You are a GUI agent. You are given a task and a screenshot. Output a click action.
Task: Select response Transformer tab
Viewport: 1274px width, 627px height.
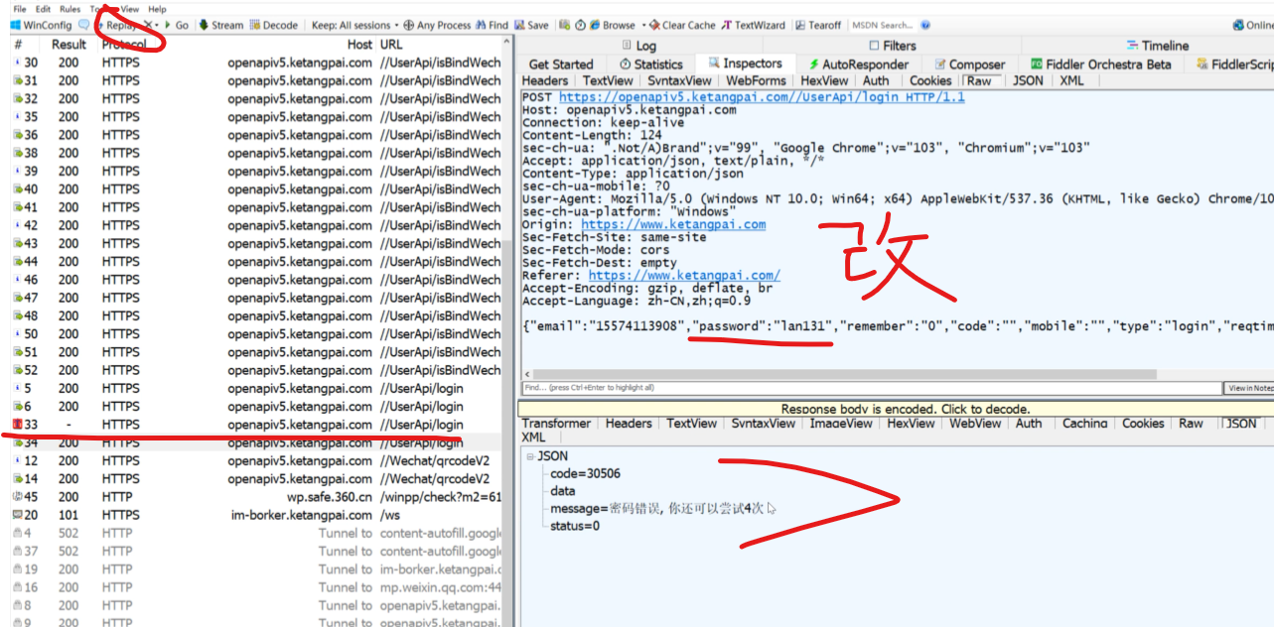(x=557, y=424)
